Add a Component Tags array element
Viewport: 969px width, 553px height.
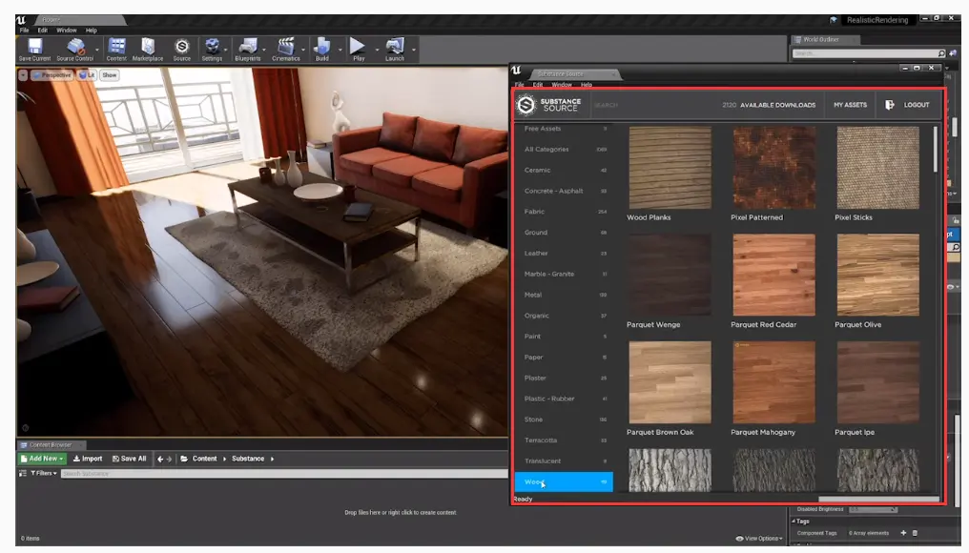903,533
